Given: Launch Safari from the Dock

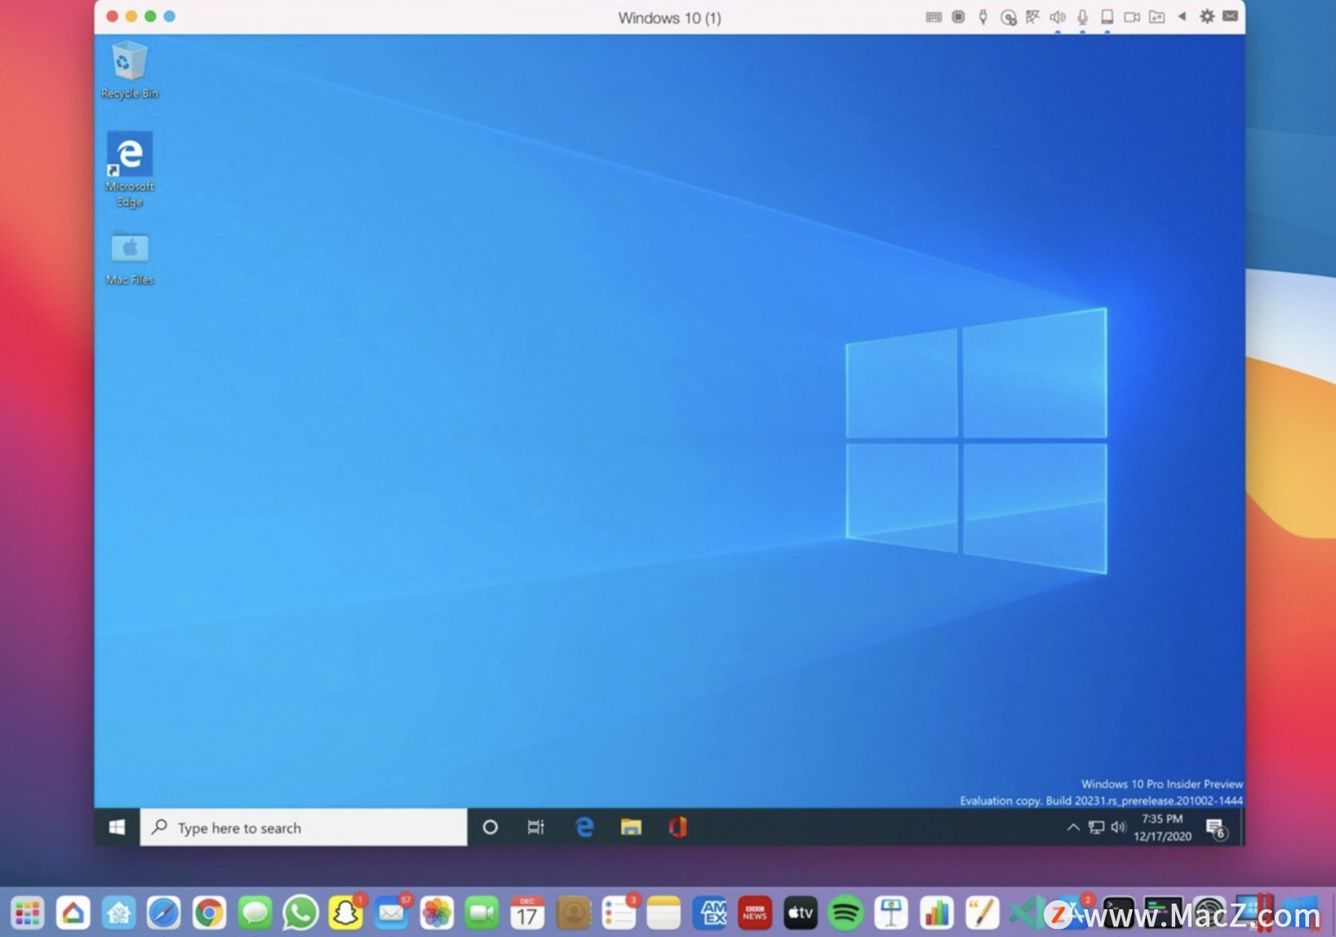Looking at the screenshot, I should 163,913.
